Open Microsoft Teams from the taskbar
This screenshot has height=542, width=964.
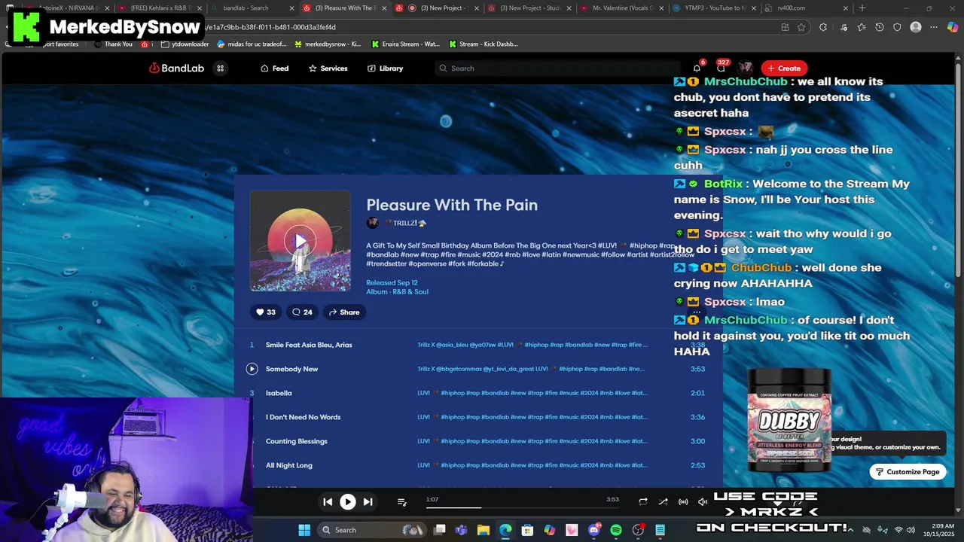pos(461,530)
